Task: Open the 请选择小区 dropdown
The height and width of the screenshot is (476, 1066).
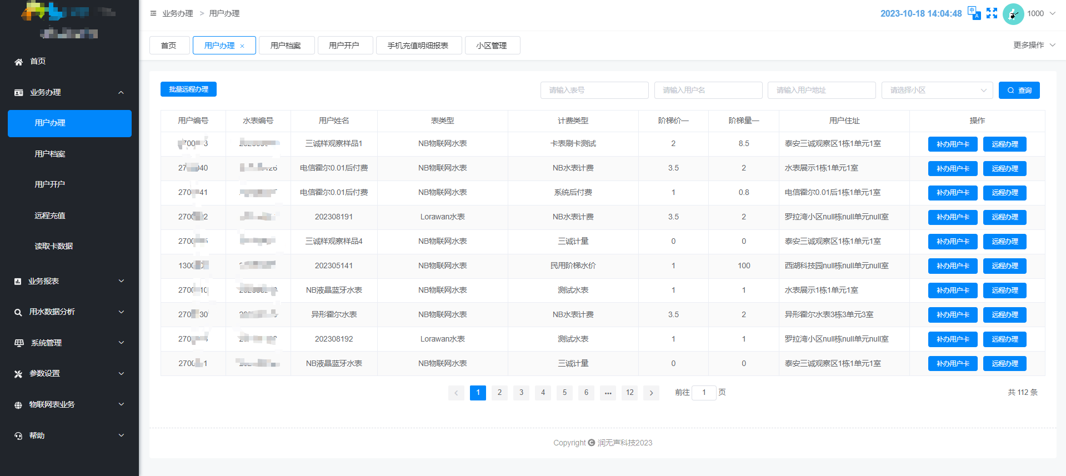Action: (x=938, y=90)
